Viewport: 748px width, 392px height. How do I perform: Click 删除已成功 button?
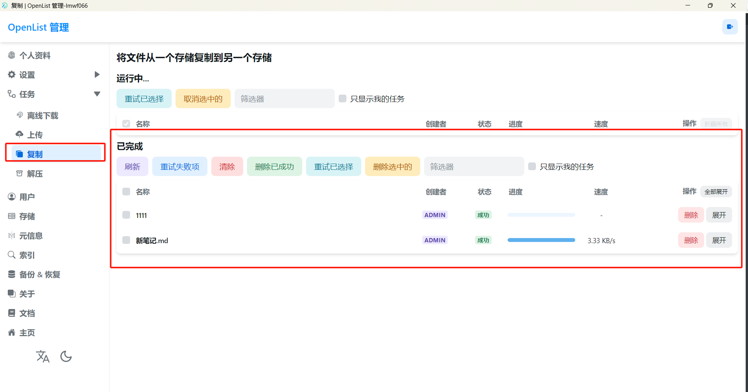pos(275,166)
